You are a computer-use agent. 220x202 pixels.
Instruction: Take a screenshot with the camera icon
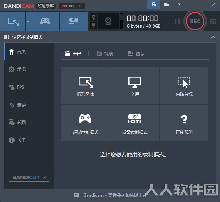tap(213, 21)
